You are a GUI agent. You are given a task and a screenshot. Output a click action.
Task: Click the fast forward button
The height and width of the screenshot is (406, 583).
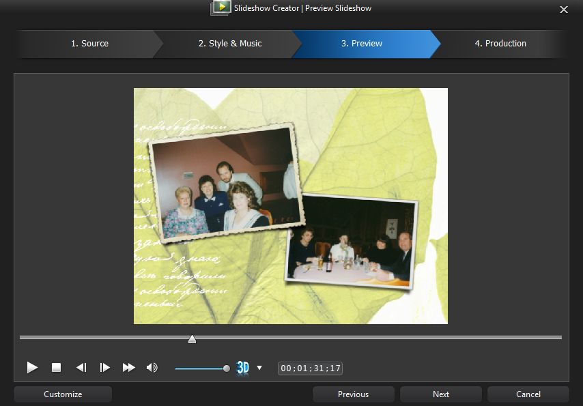point(128,368)
